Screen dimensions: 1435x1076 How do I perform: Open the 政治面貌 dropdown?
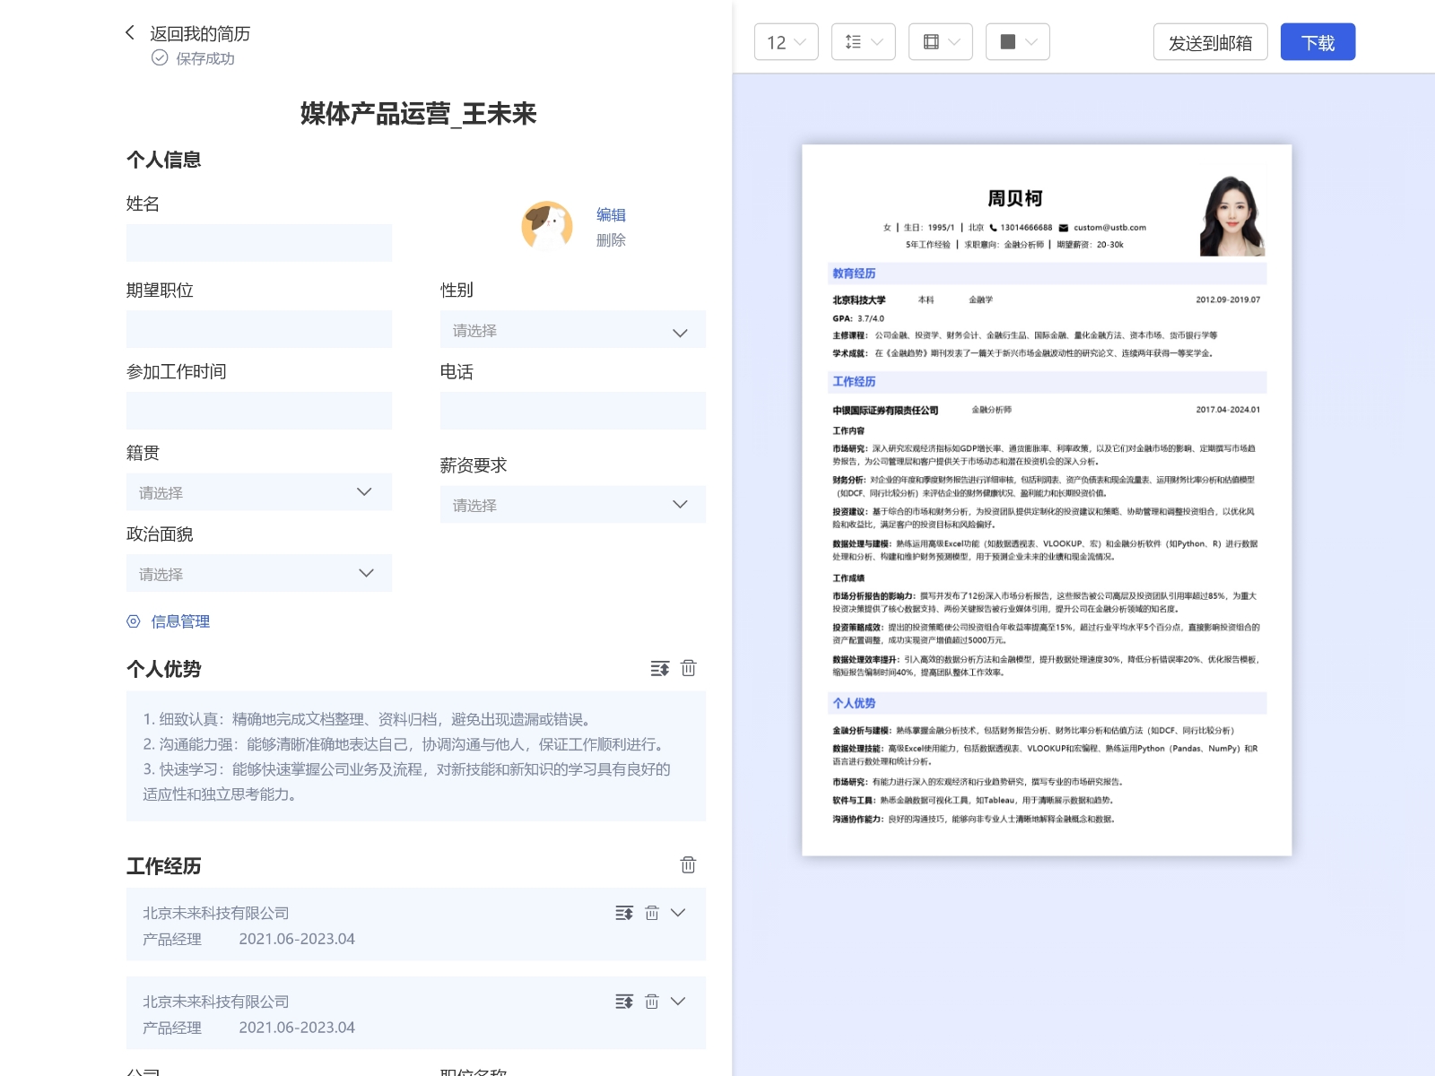[x=258, y=574]
